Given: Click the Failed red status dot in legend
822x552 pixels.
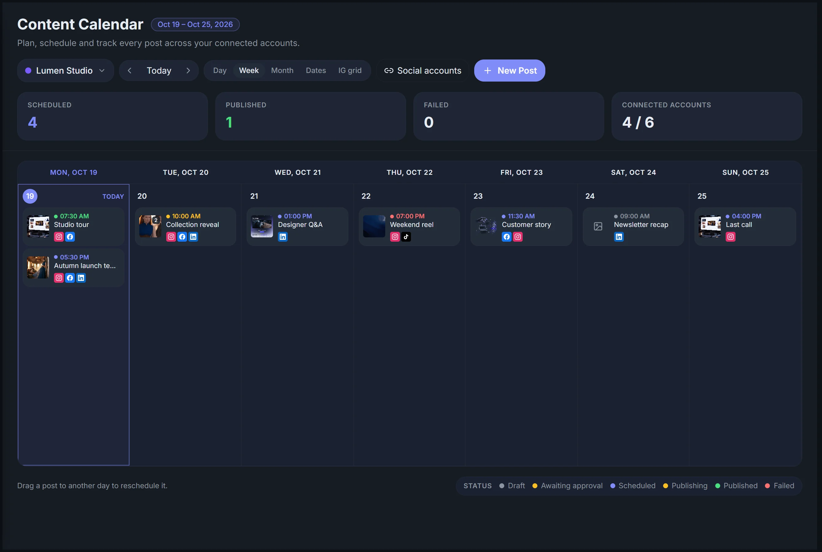Looking at the screenshot, I should point(767,486).
